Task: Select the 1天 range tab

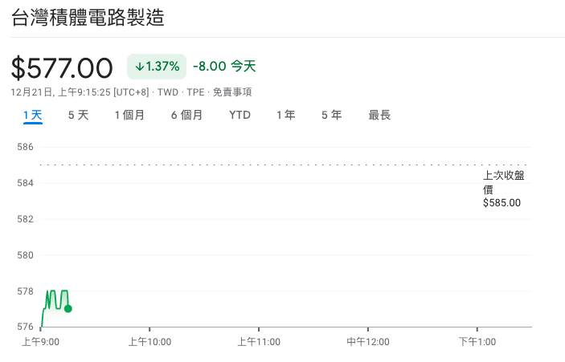Action: point(33,116)
